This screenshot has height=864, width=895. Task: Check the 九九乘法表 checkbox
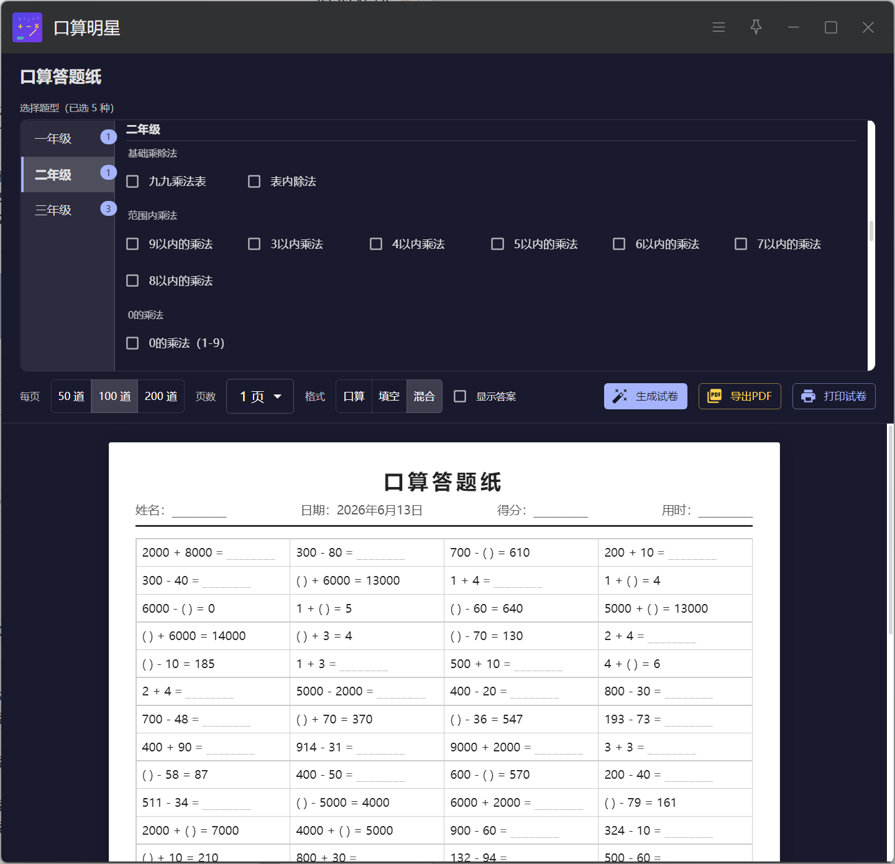[132, 182]
